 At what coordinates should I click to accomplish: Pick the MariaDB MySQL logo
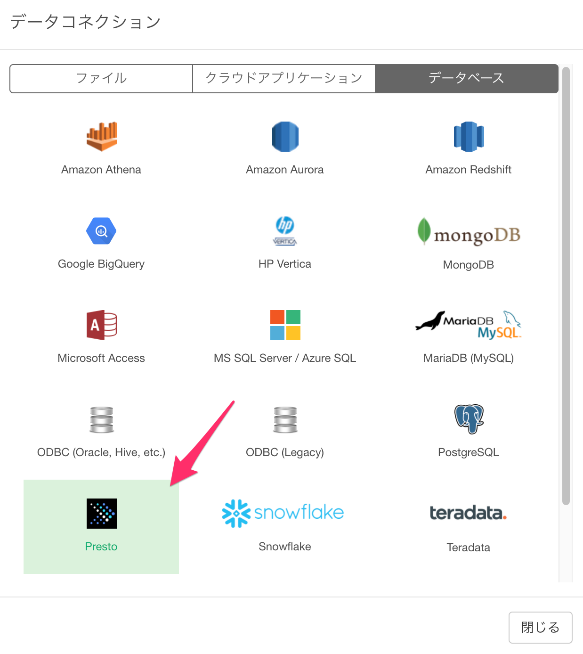pos(469,325)
